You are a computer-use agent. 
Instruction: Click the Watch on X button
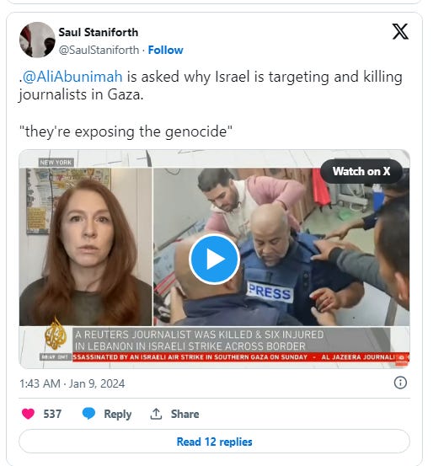click(361, 171)
